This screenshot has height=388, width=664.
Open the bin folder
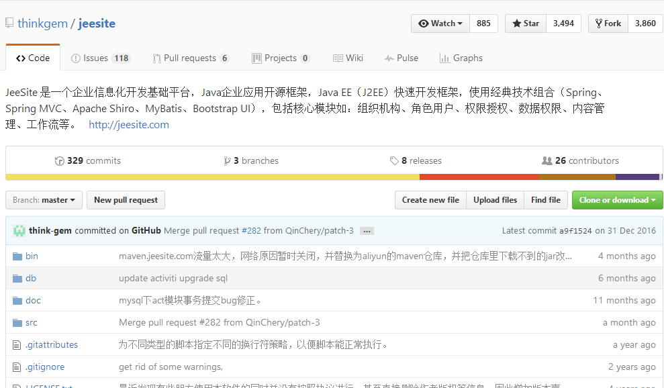[32, 256]
